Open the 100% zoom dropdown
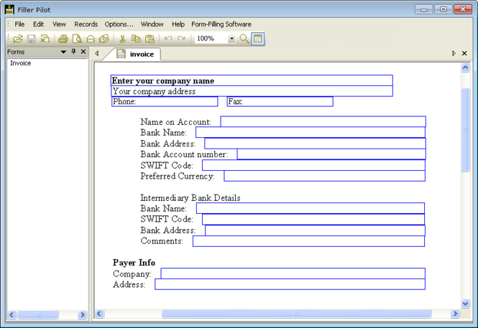Screen dimensions: 478x328 (x=231, y=39)
